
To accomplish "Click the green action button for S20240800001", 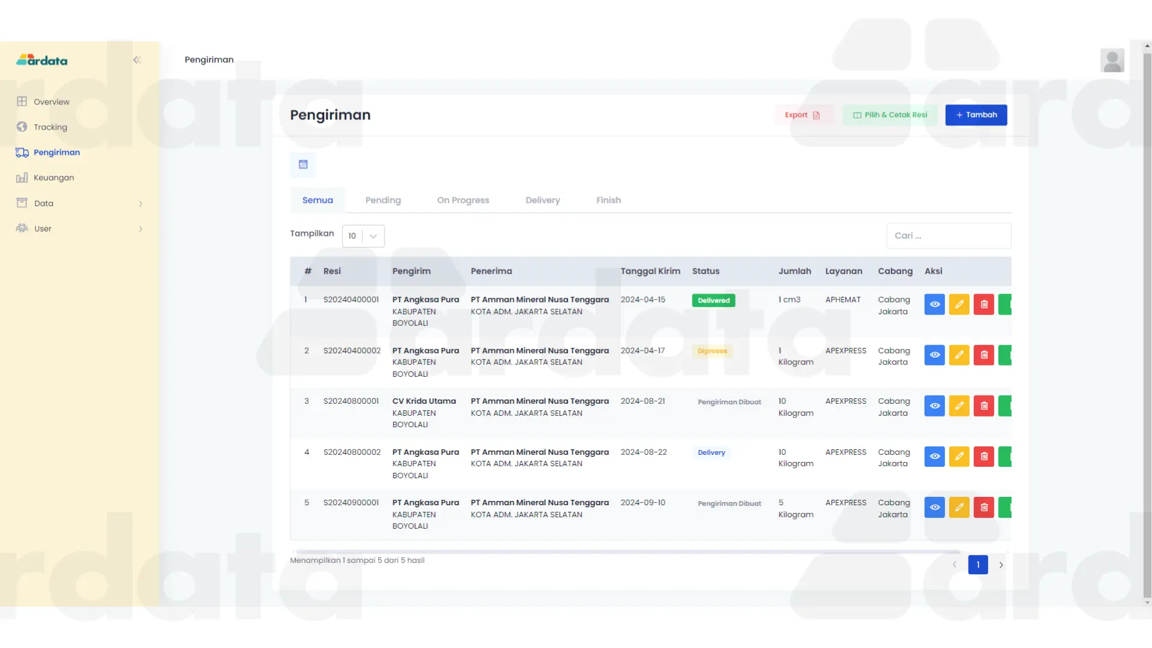I will (x=1005, y=406).
